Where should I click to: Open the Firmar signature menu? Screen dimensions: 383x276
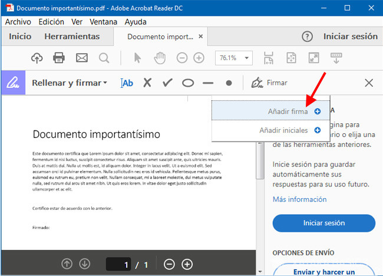269,83
